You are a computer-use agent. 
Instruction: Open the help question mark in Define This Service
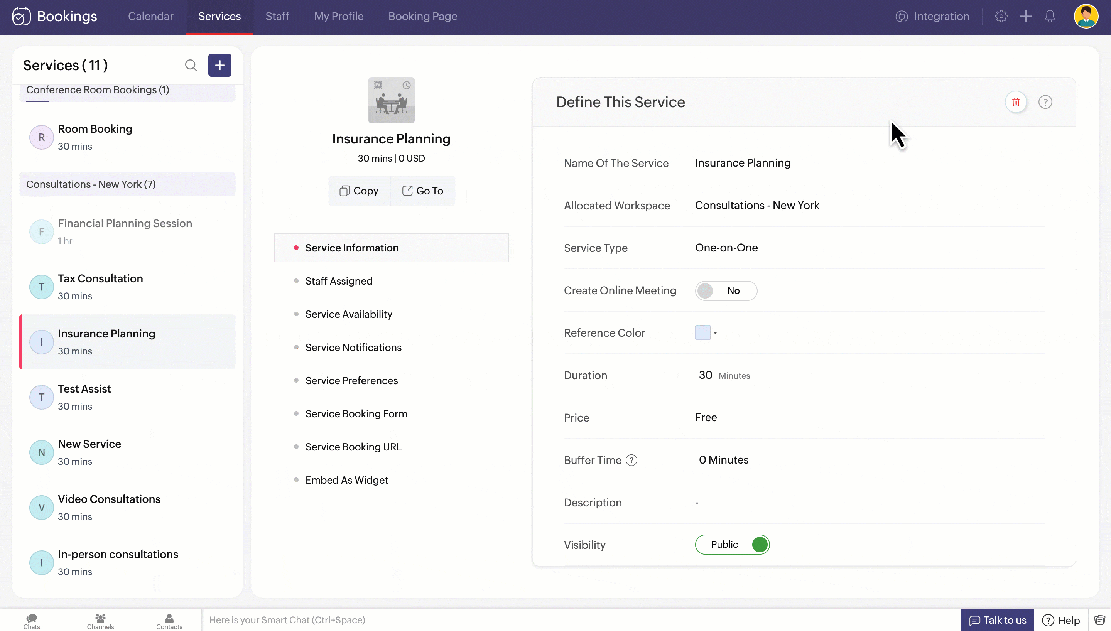pos(1045,102)
